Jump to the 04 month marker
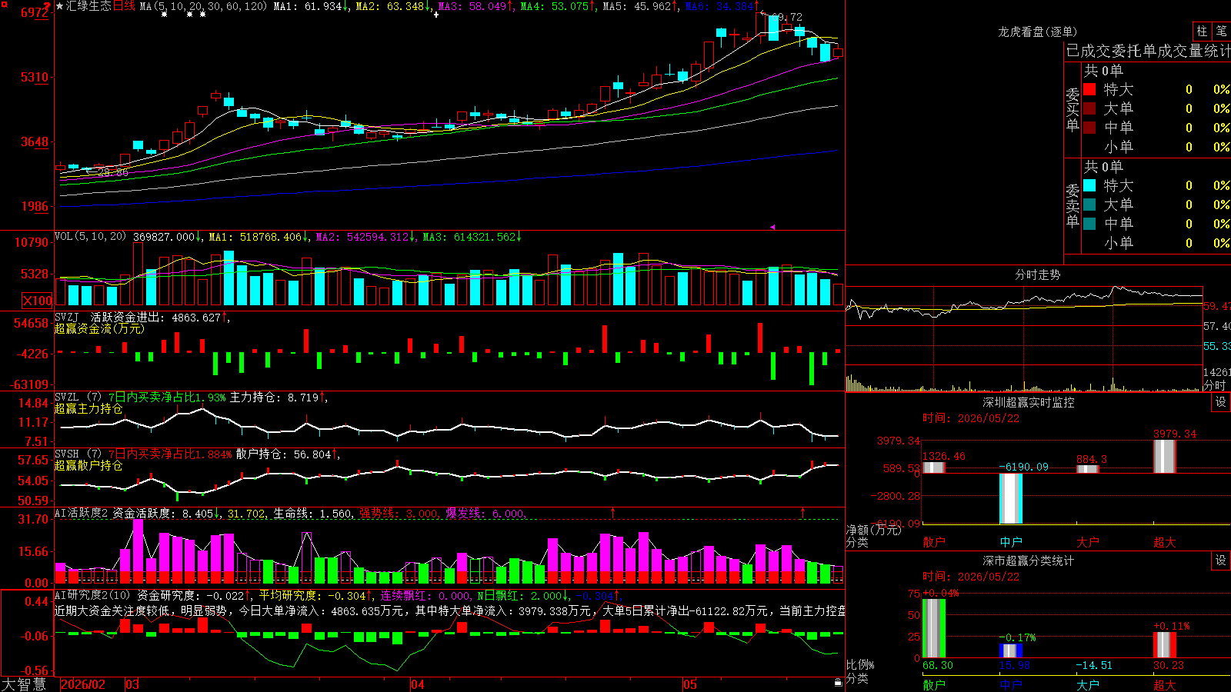The image size is (1231, 692). (418, 684)
